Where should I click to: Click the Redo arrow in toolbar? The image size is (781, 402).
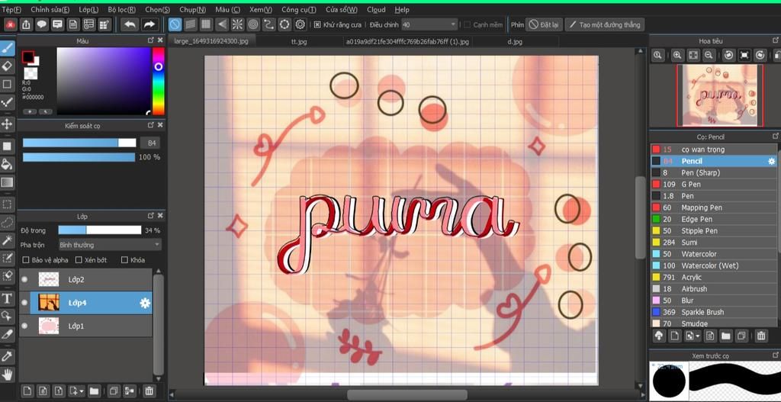tap(149, 24)
